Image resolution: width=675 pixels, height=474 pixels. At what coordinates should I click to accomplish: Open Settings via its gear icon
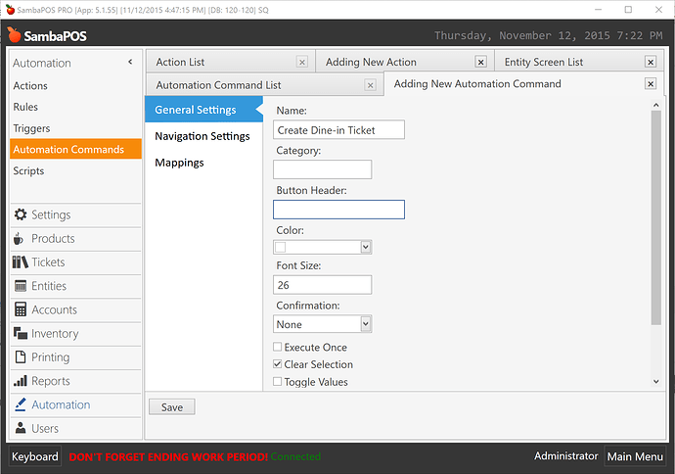(x=21, y=214)
